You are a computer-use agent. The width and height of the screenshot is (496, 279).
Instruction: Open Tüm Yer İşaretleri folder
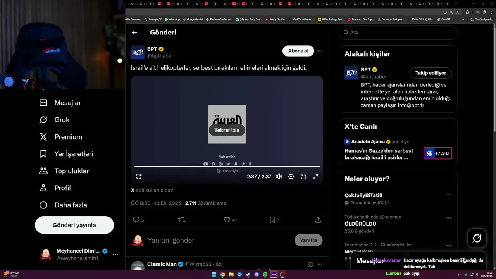pyautogui.click(x=482, y=19)
